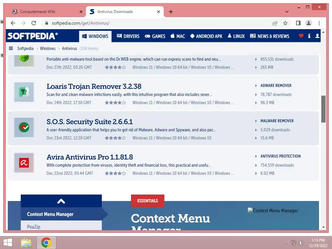This screenshot has height=249, width=332.
Task: Open the Chrome profile icon
Action: 309,23
